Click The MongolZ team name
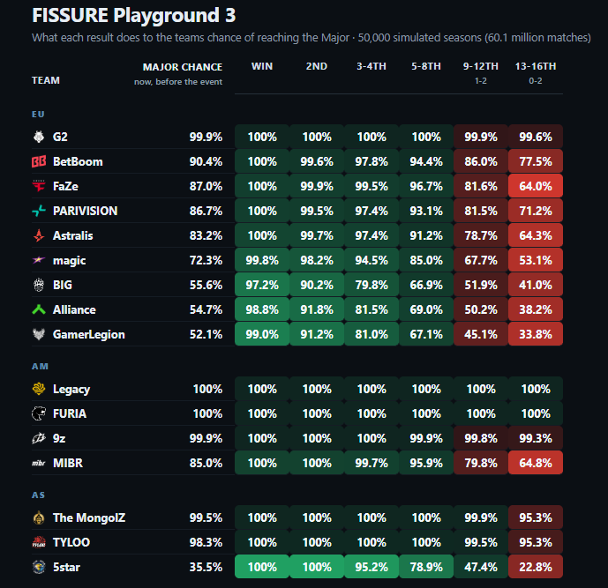Image resolution: width=608 pixels, height=588 pixels. pyautogui.click(x=89, y=517)
